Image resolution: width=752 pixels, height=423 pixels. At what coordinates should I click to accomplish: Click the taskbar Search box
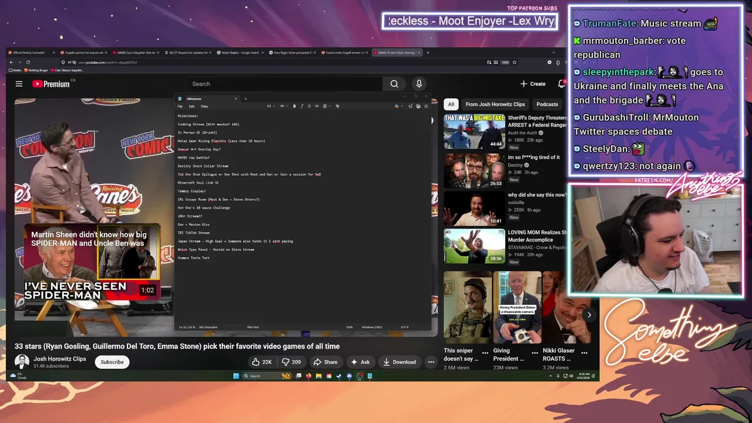267,376
